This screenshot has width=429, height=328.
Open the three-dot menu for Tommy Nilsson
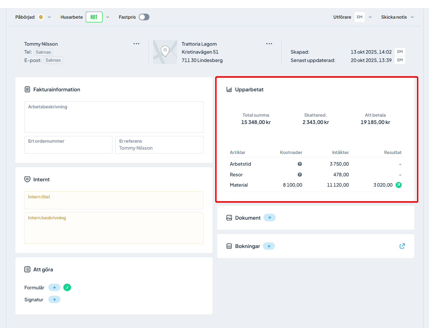click(136, 44)
